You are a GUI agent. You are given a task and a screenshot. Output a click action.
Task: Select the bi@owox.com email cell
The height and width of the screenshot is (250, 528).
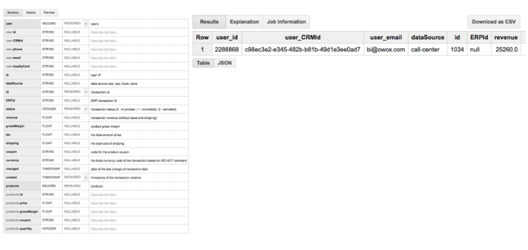385,49
